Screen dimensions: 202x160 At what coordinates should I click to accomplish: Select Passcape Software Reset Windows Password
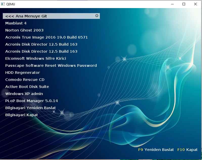pos(51,66)
